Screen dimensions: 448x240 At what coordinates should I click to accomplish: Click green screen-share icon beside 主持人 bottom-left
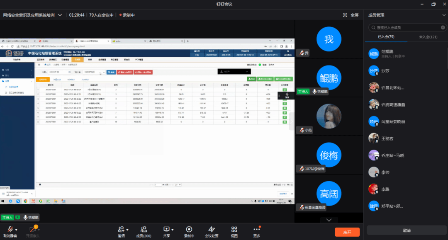pyautogui.click(x=18, y=218)
